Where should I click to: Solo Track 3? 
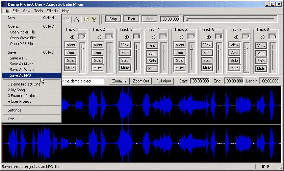[125, 60]
